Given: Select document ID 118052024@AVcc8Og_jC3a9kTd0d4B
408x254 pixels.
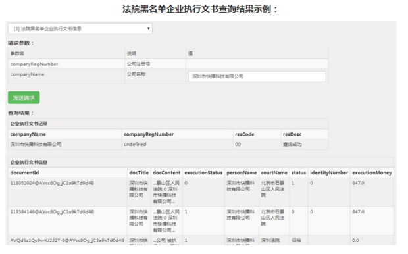Looking at the screenshot, I should [52, 183].
